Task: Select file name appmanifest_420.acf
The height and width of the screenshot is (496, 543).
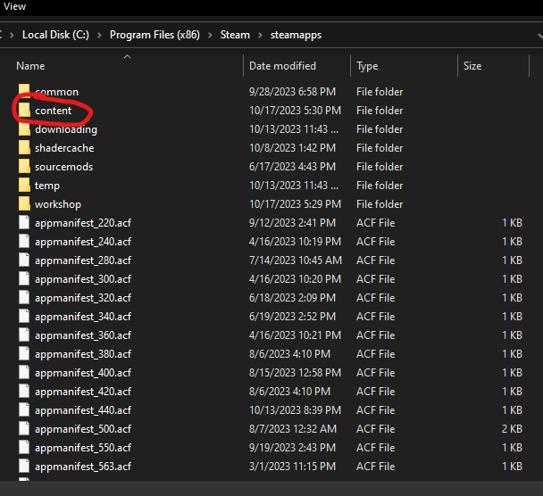Action: pyautogui.click(x=83, y=392)
